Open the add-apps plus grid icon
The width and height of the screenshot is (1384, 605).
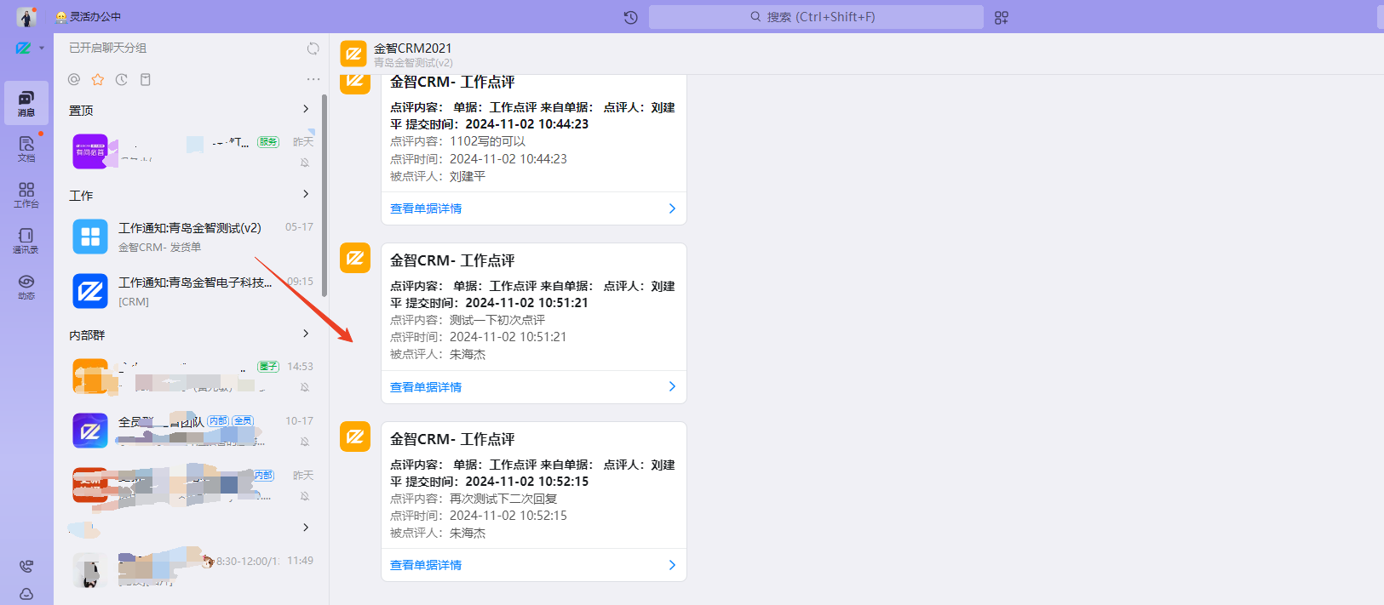(1002, 17)
